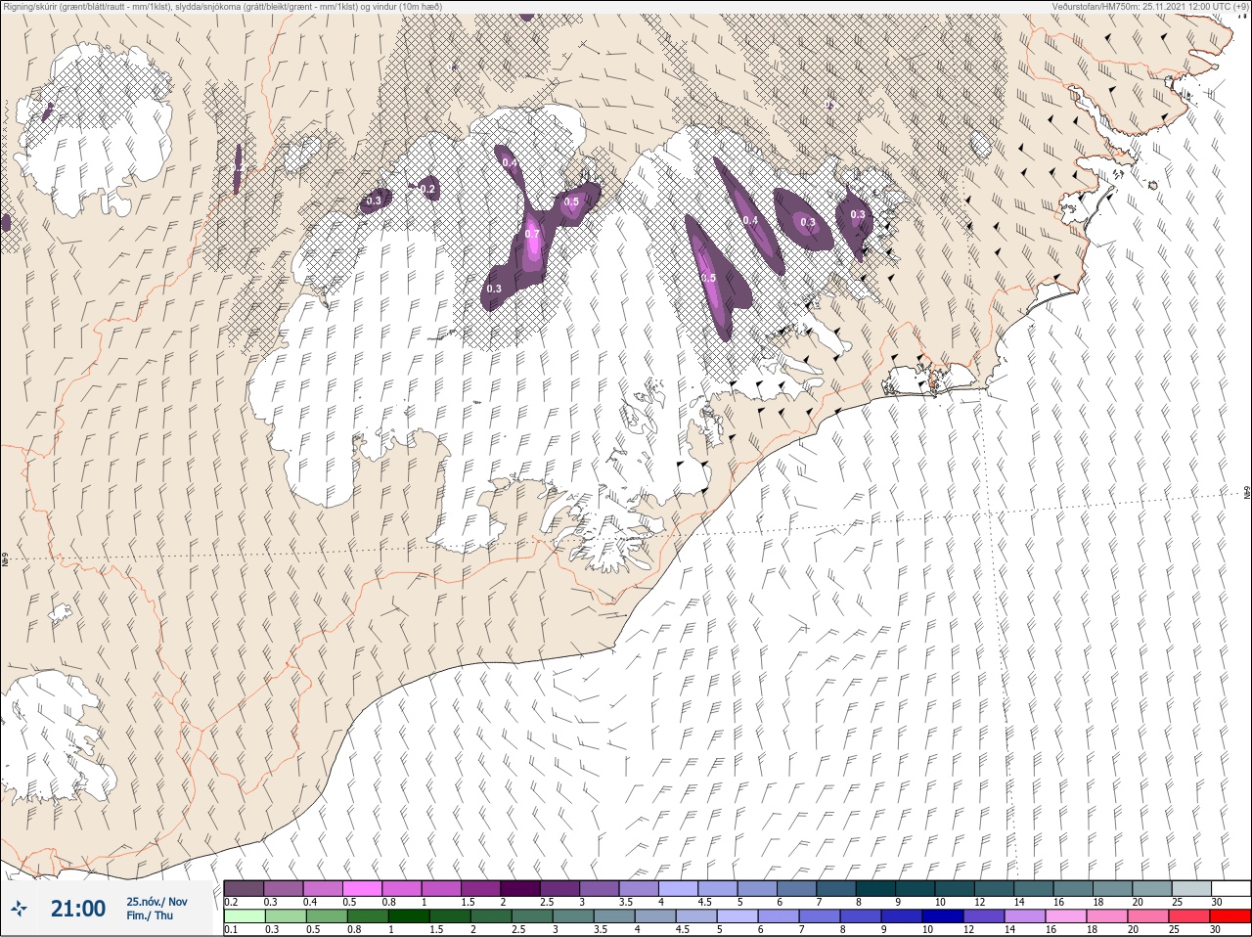Select the red swatch at the end of the bottom legend row
1252x937 pixels.
tap(1230, 916)
